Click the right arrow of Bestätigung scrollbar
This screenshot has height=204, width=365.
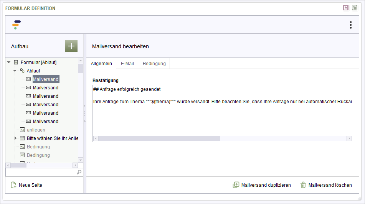point(349,138)
